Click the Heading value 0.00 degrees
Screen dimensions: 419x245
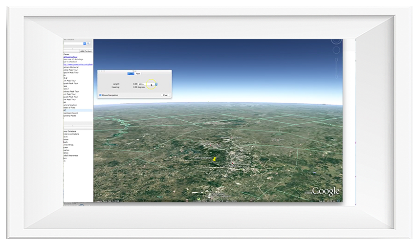click(139, 87)
